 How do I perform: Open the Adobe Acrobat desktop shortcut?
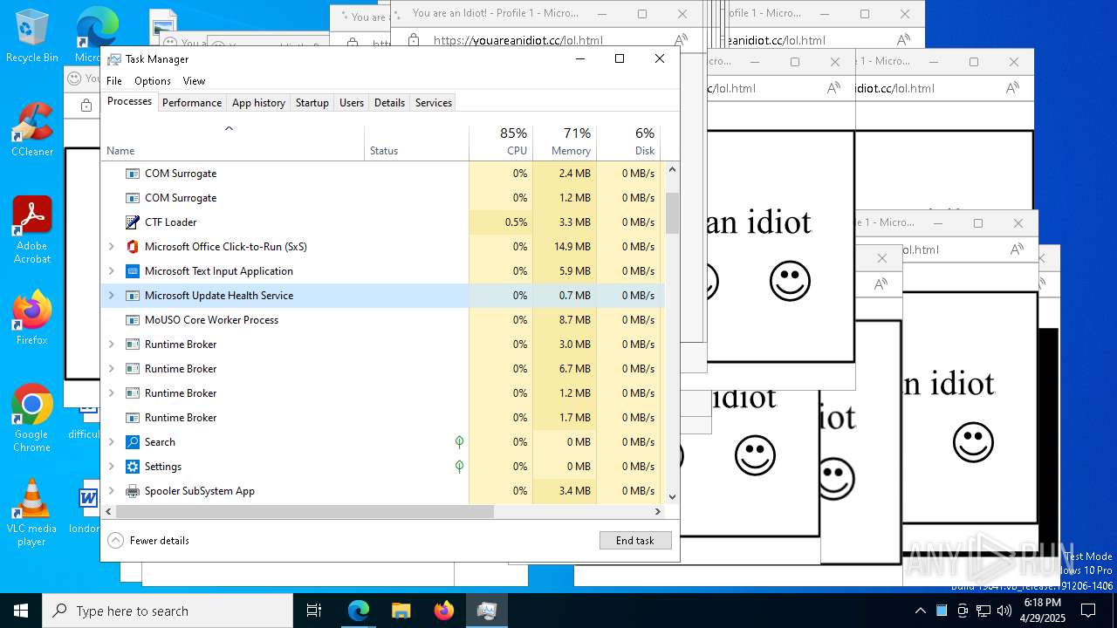click(31, 229)
